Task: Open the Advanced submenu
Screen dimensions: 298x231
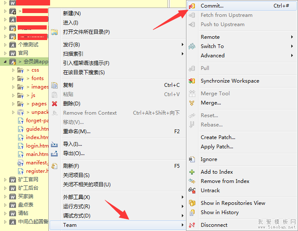Action: [x=242, y=56]
